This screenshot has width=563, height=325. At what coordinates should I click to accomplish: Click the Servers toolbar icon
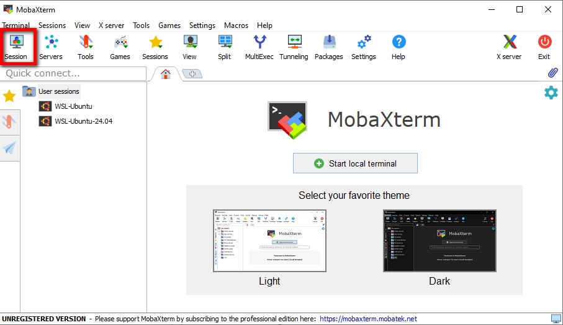click(x=51, y=47)
